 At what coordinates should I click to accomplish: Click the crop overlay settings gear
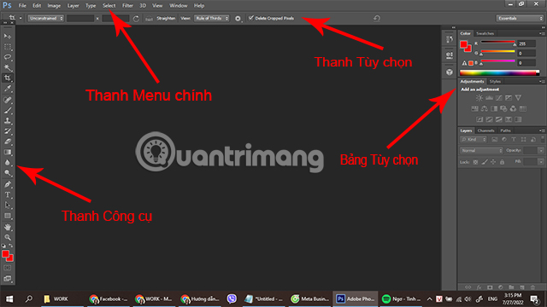[x=238, y=19]
